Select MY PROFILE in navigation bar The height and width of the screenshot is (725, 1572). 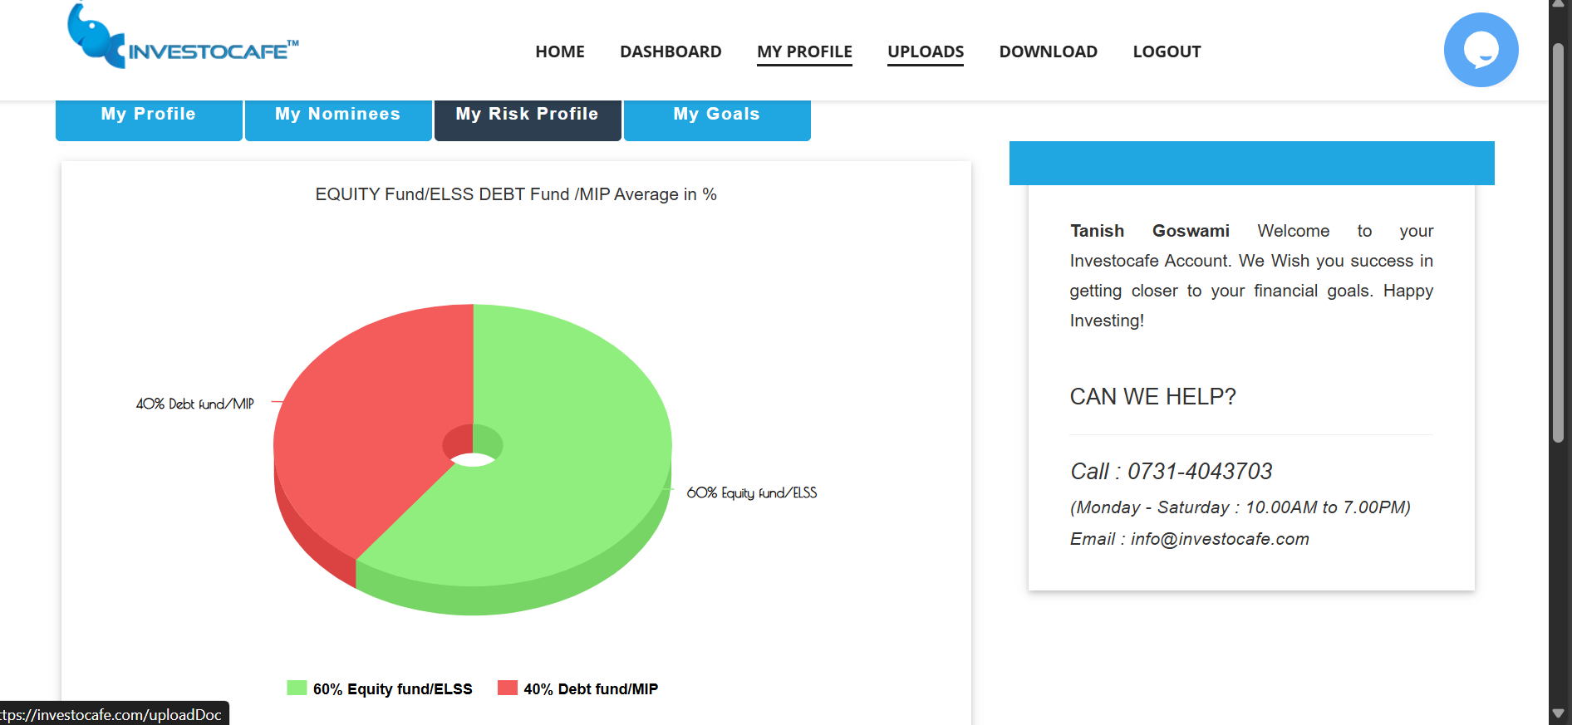tap(804, 51)
